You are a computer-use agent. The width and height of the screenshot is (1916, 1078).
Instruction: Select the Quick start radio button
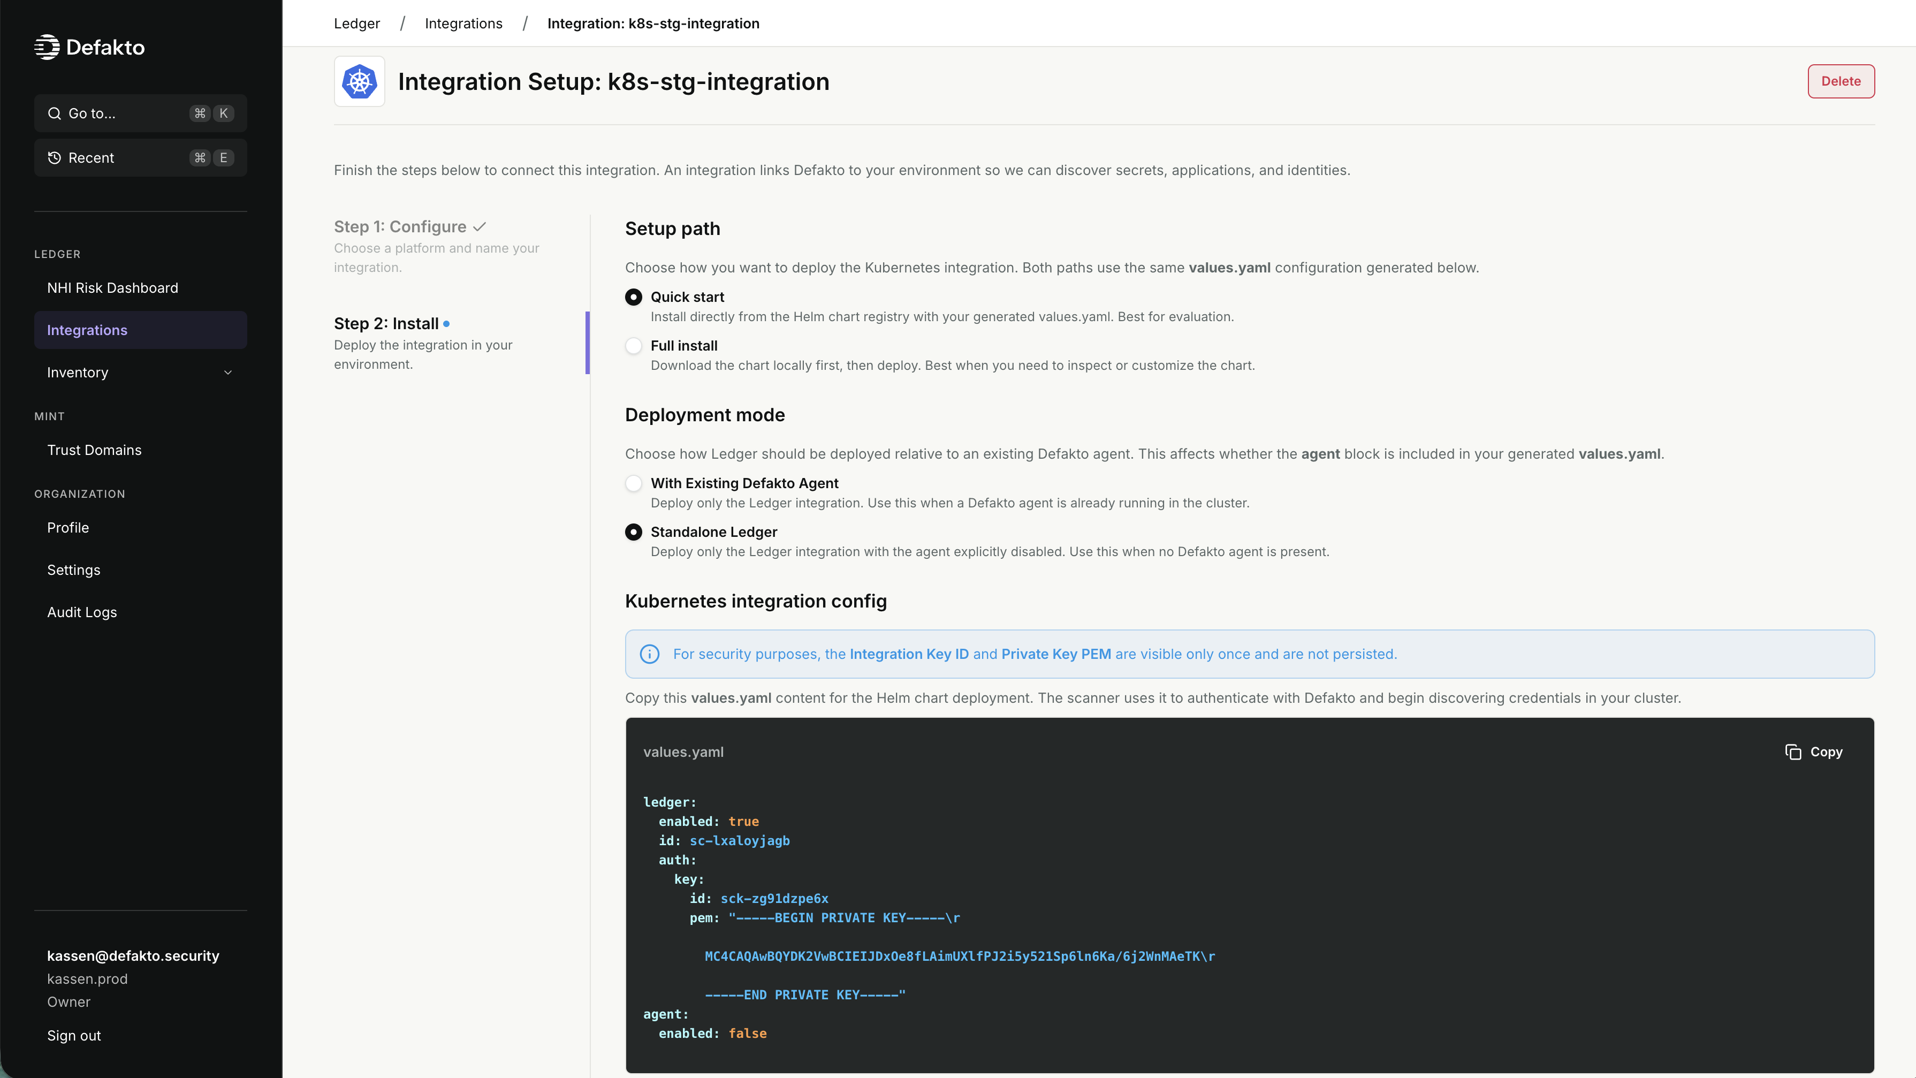pos(634,297)
